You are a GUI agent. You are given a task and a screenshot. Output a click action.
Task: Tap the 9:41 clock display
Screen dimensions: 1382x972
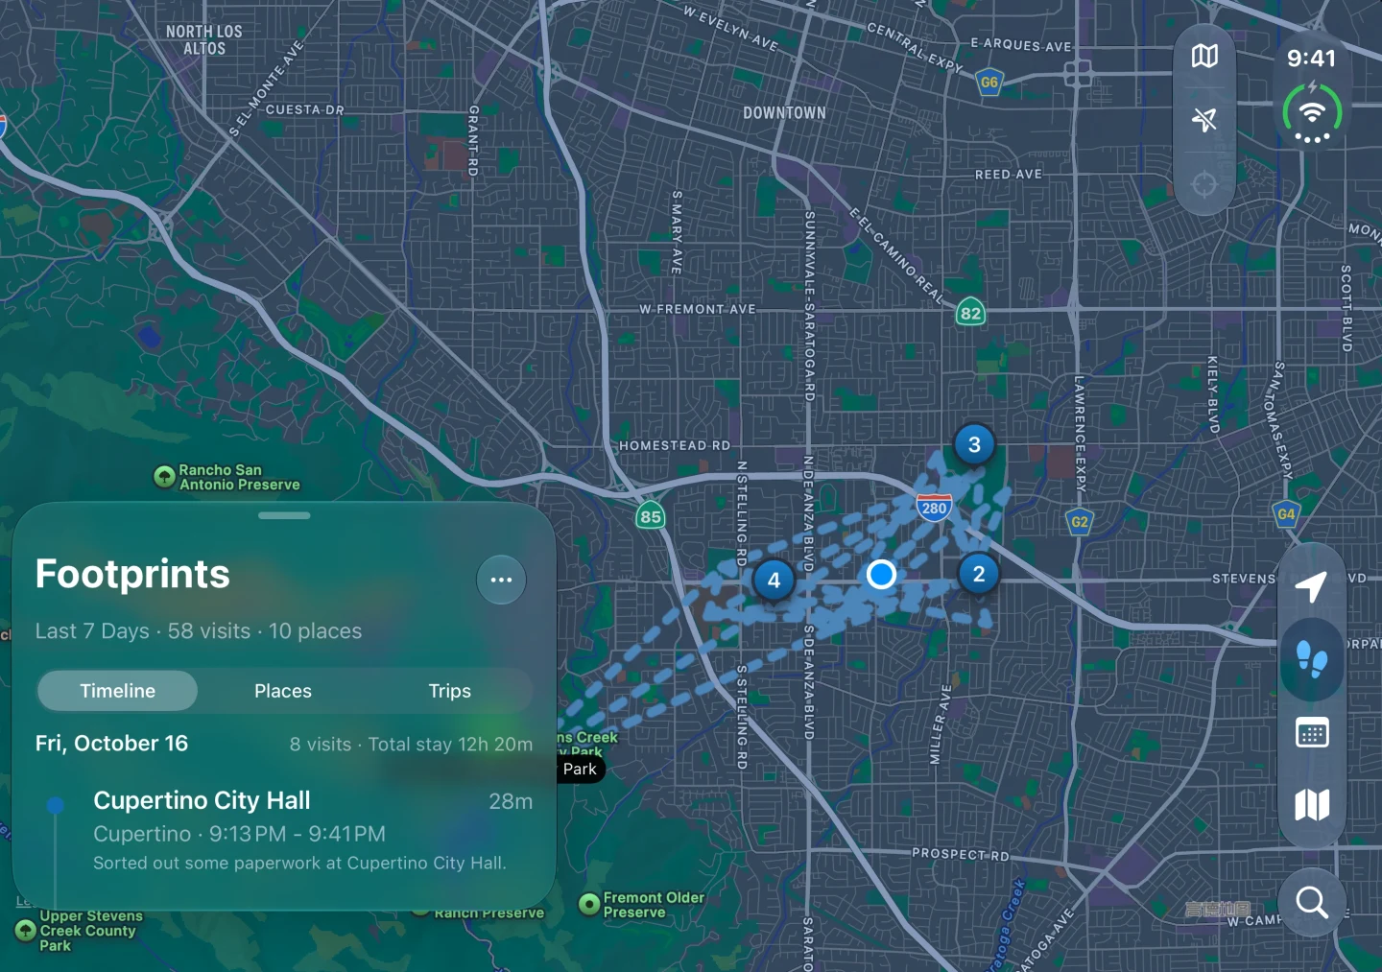pyautogui.click(x=1312, y=59)
